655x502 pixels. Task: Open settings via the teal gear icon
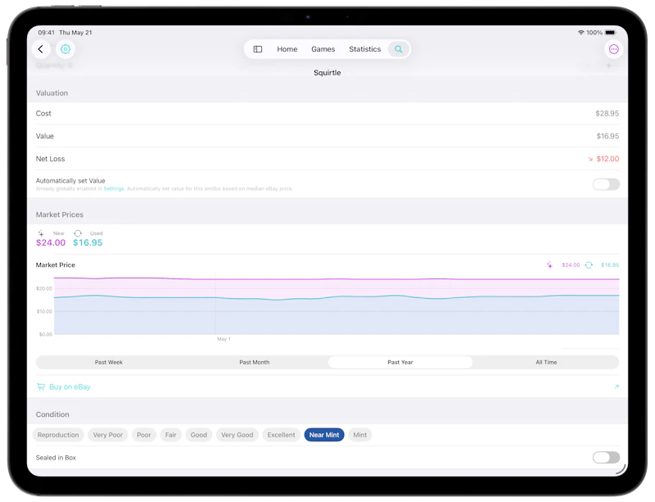(x=65, y=49)
